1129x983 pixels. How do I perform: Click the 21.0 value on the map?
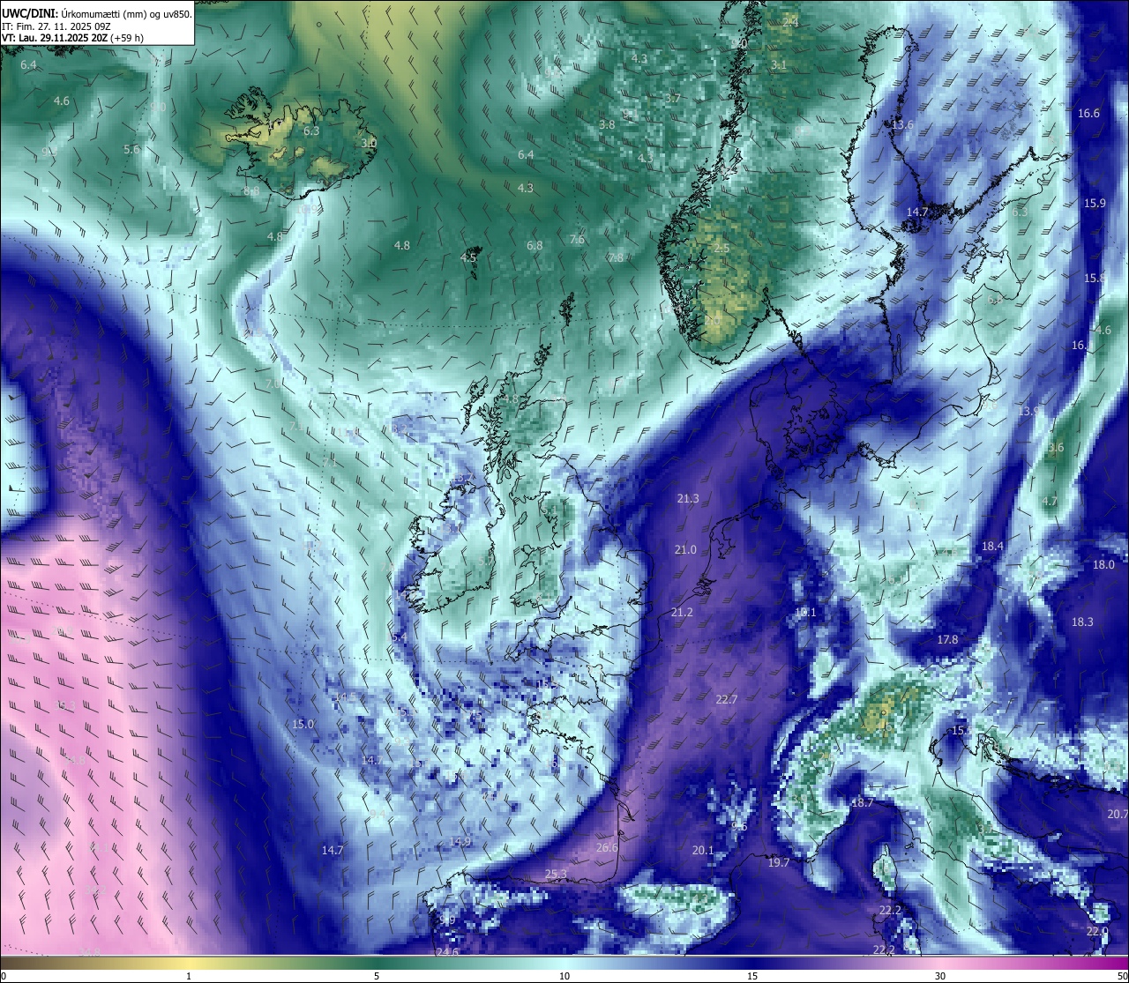pyautogui.click(x=685, y=550)
